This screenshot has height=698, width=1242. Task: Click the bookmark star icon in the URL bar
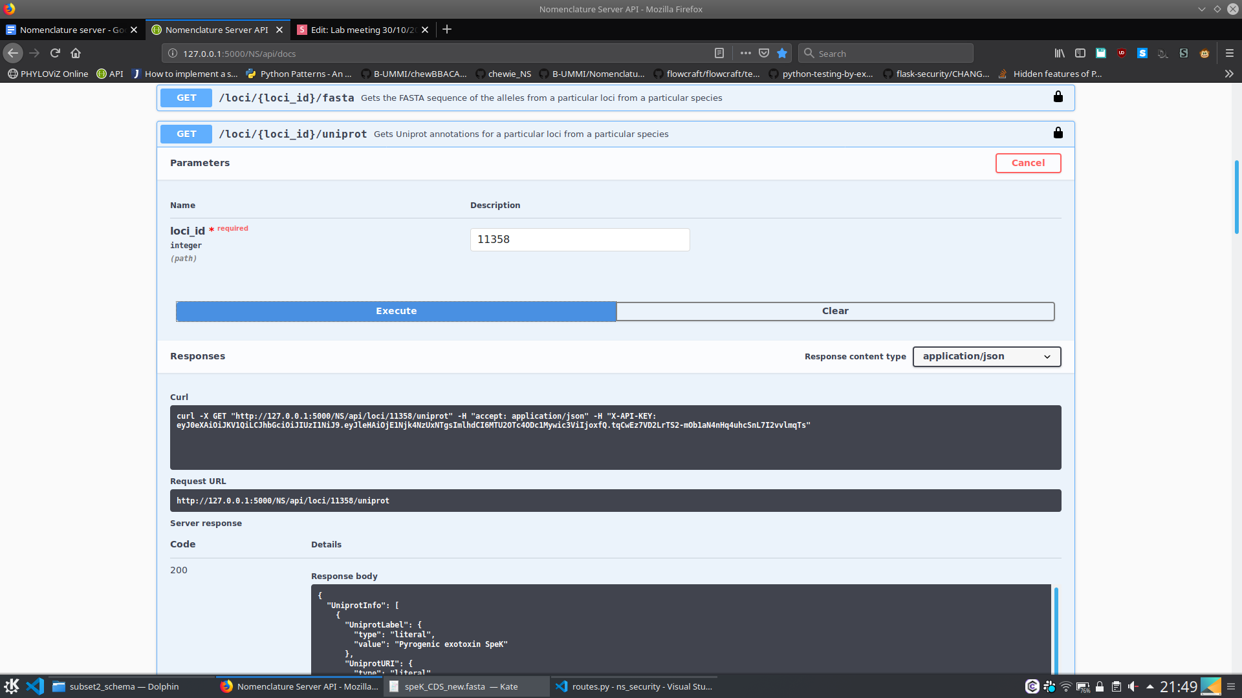pos(782,53)
